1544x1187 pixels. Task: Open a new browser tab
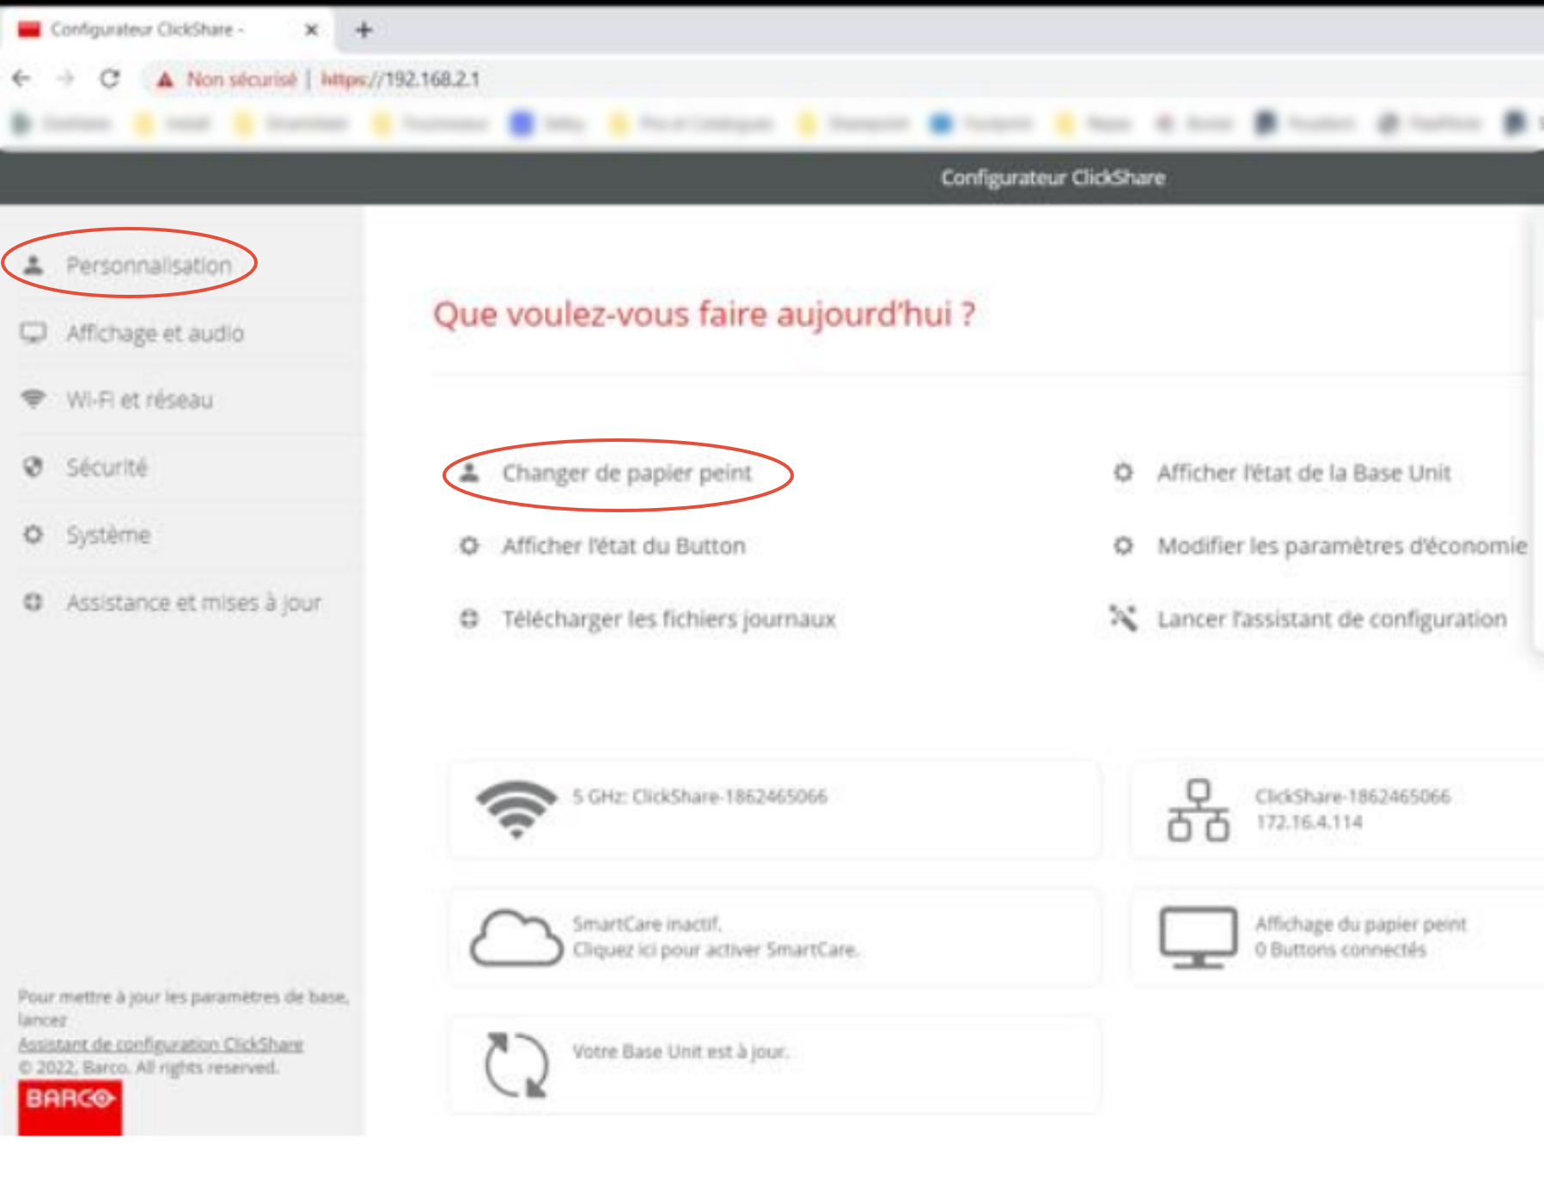(363, 30)
